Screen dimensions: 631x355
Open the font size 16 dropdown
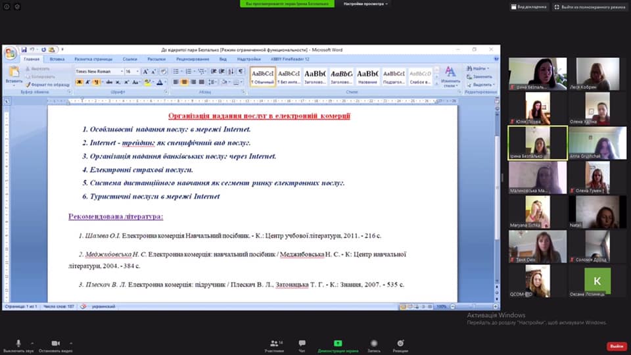tap(137, 71)
